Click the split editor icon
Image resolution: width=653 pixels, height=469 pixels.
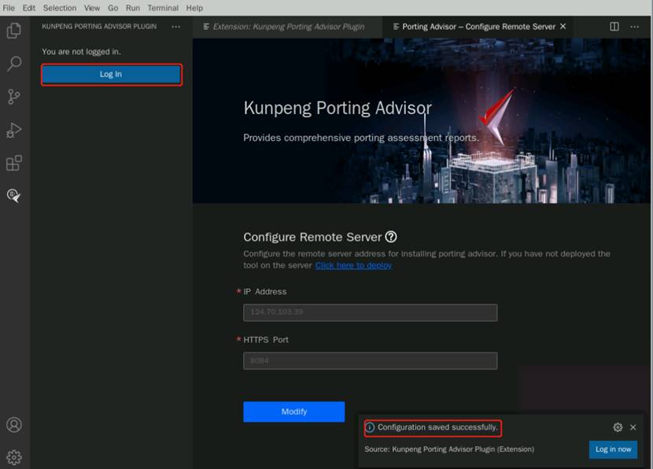(x=614, y=27)
